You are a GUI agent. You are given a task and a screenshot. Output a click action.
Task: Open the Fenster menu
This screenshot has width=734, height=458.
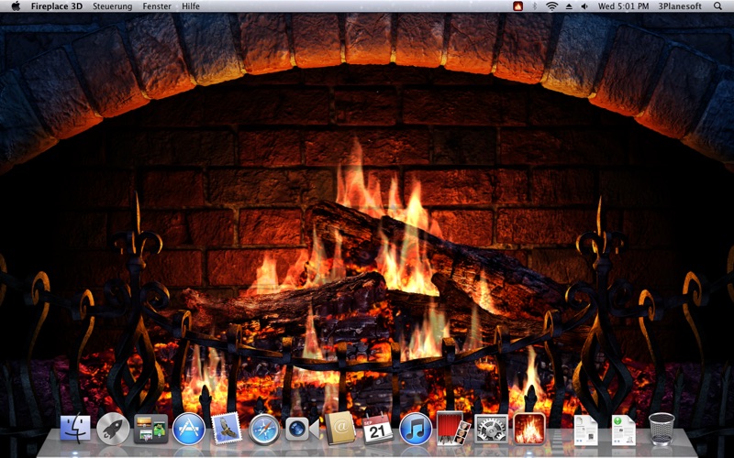(157, 6)
